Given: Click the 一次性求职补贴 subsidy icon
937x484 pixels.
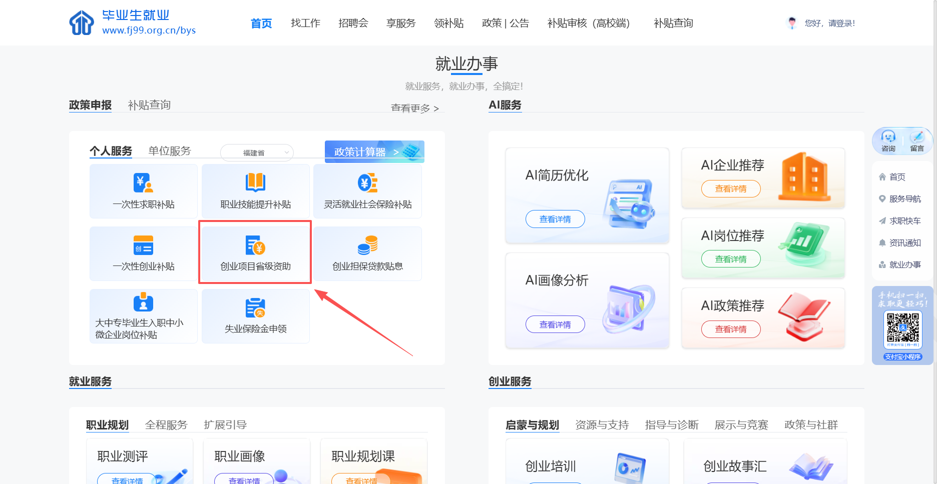Looking at the screenshot, I should (x=143, y=183).
